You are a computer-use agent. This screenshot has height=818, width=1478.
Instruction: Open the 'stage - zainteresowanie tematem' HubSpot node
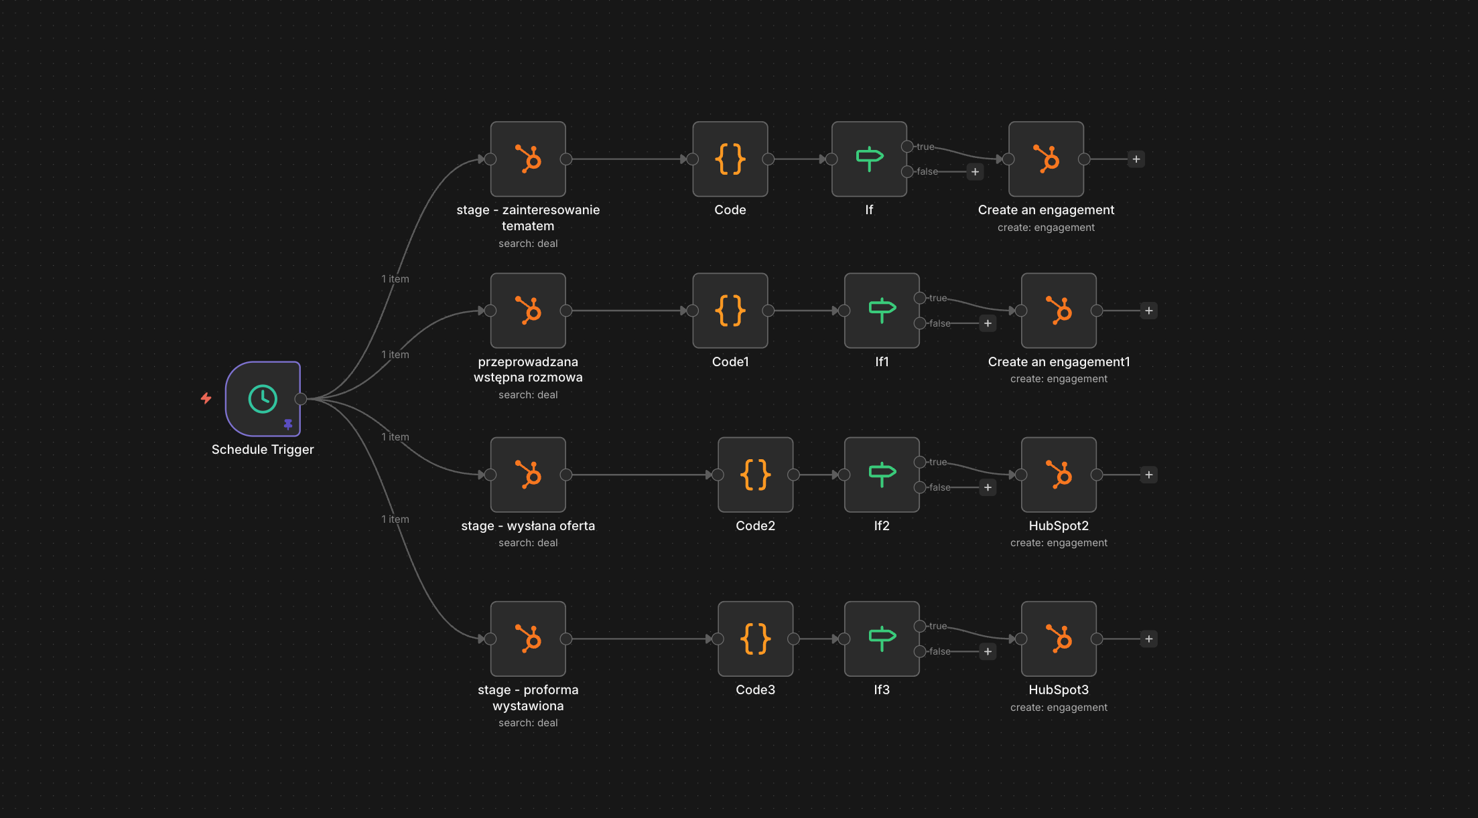point(528,159)
